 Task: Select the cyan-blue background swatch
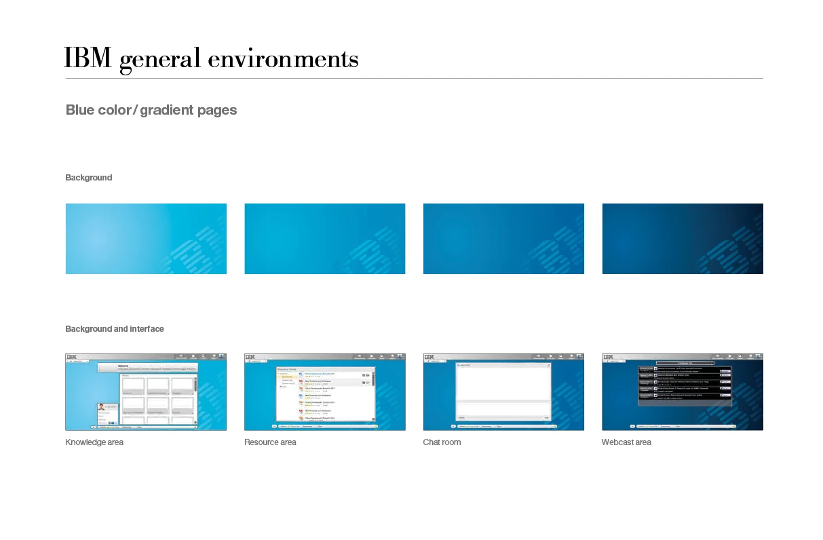325,239
